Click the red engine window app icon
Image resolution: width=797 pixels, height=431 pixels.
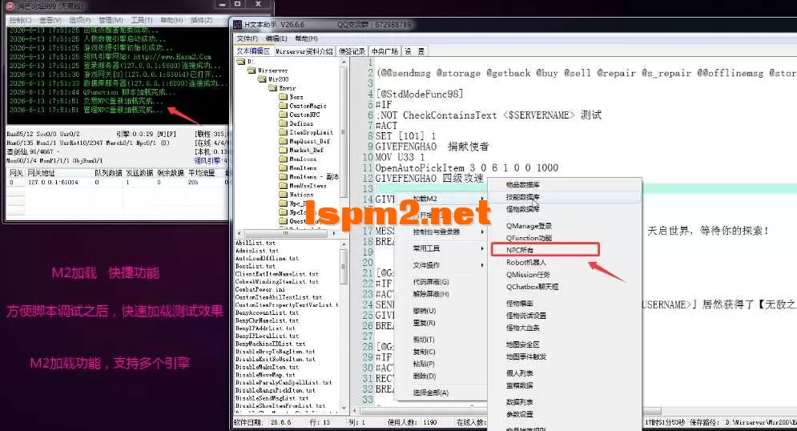point(10,6)
